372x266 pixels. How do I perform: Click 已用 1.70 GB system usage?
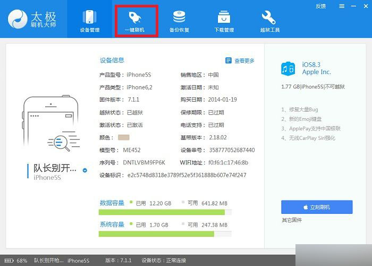pyautogui.click(x=152, y=225)
